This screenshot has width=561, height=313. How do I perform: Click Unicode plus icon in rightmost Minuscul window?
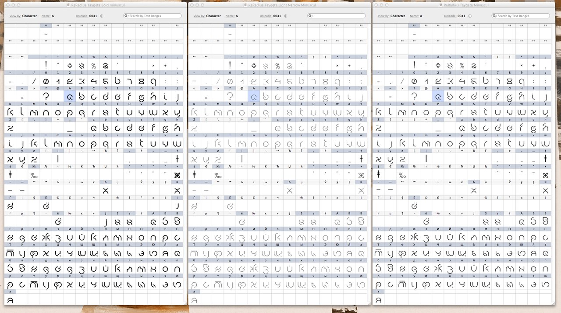(470, 16)
